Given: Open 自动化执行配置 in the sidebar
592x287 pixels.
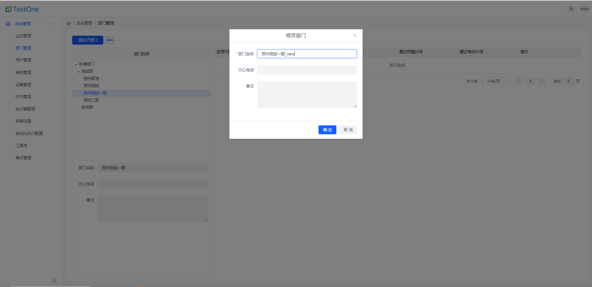Looking at the screenshot, I should click(29, 133).
